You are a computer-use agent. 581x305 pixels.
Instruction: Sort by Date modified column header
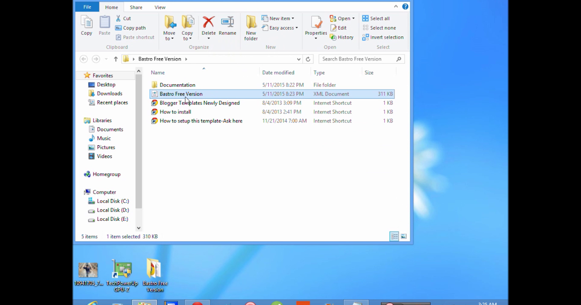pyautogui.click(x=278, y=73)
